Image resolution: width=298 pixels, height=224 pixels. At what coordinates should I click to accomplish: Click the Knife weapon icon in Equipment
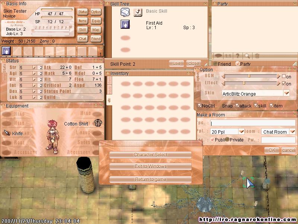pos(7,133)
